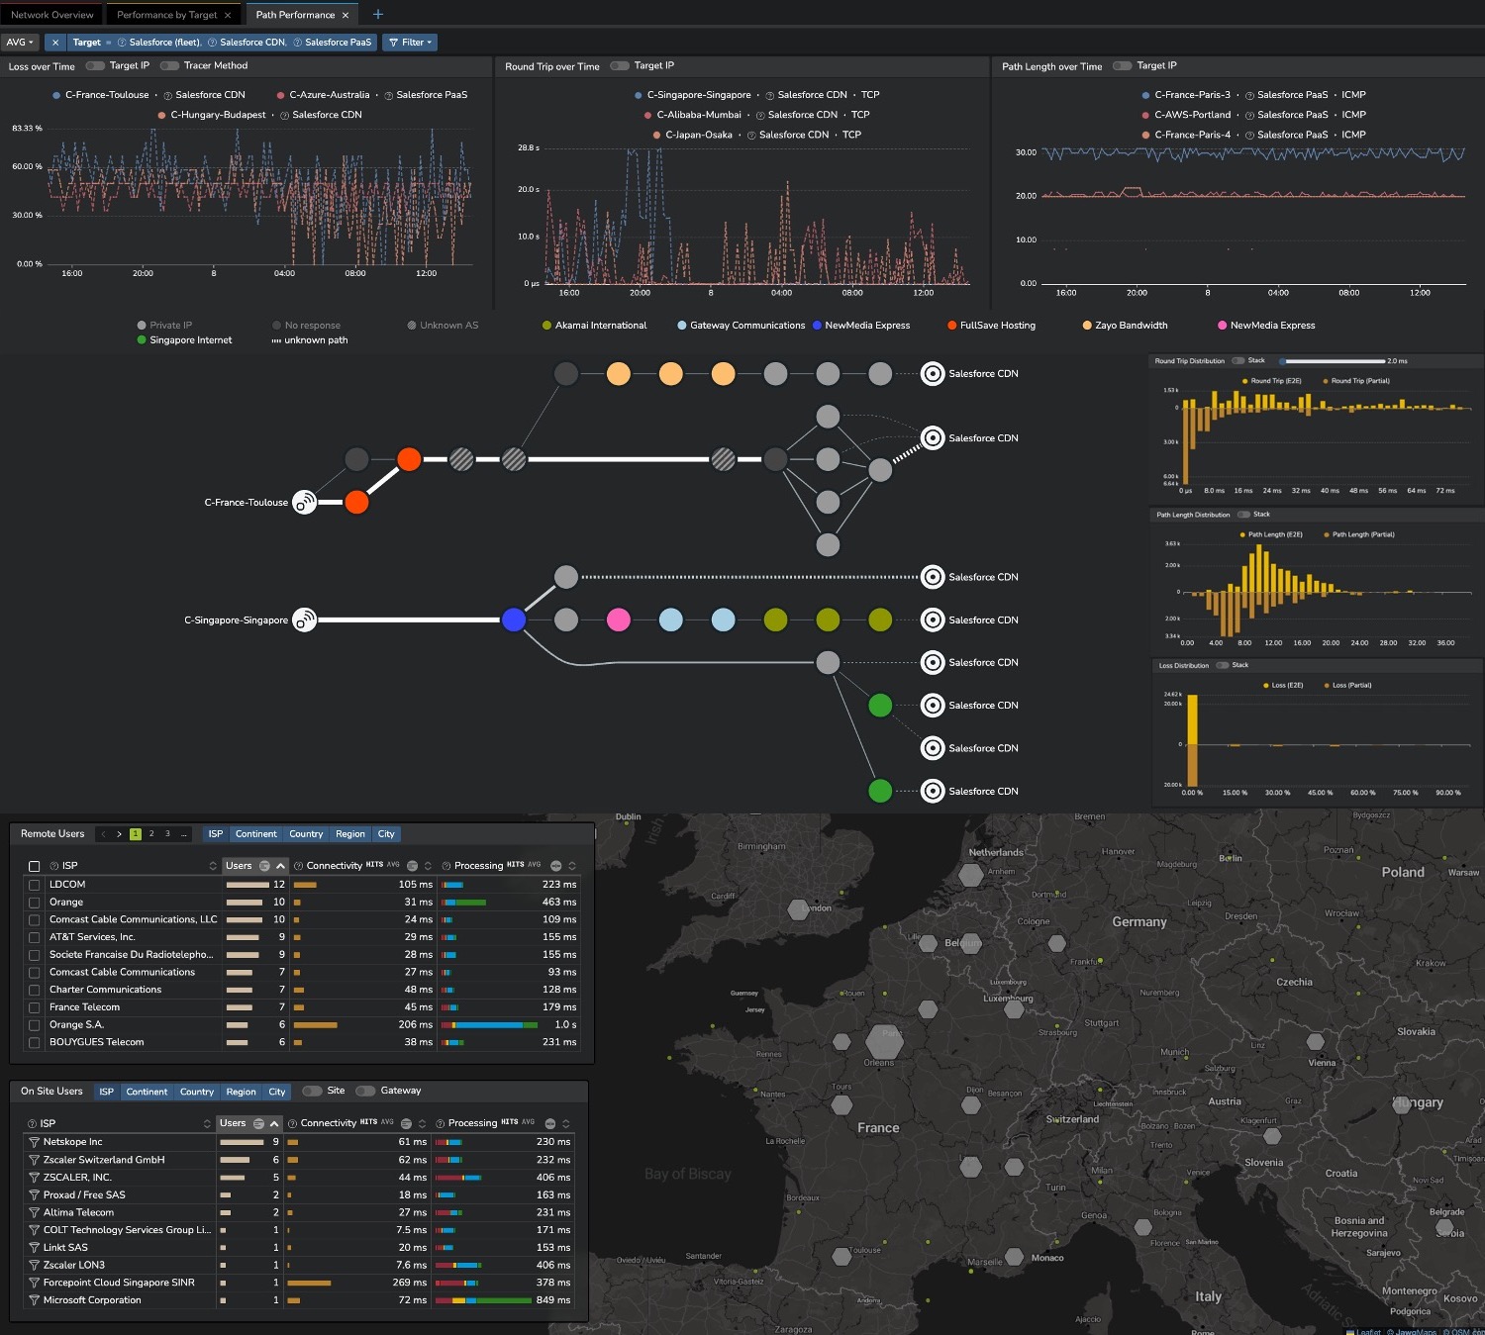The width and height of the screenshot is (1485, 1335).
Task: Check the LDCOM row checkbox
Action: pos(35,885)
